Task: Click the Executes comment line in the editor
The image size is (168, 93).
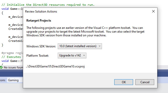Action: pos(12,57)
